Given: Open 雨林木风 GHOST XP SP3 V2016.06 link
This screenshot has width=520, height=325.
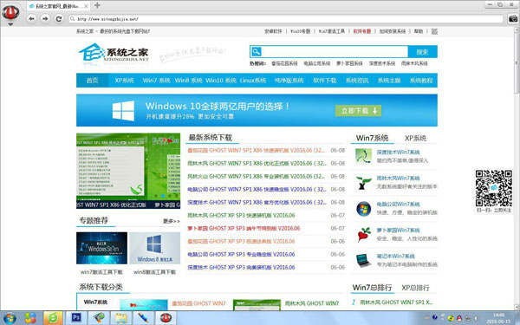Looking at the screenshot, I should 241,215.
